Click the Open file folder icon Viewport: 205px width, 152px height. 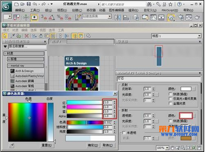22,4
